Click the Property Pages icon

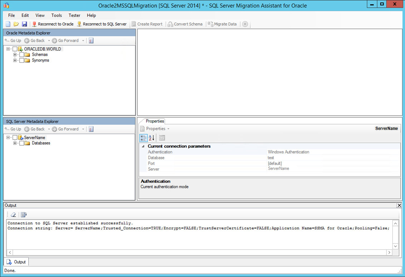pos(162,138)
